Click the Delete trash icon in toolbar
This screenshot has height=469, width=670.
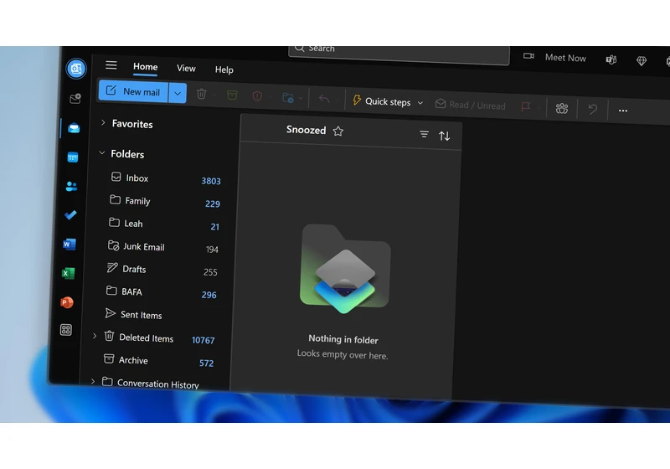[x=201, y=94]
